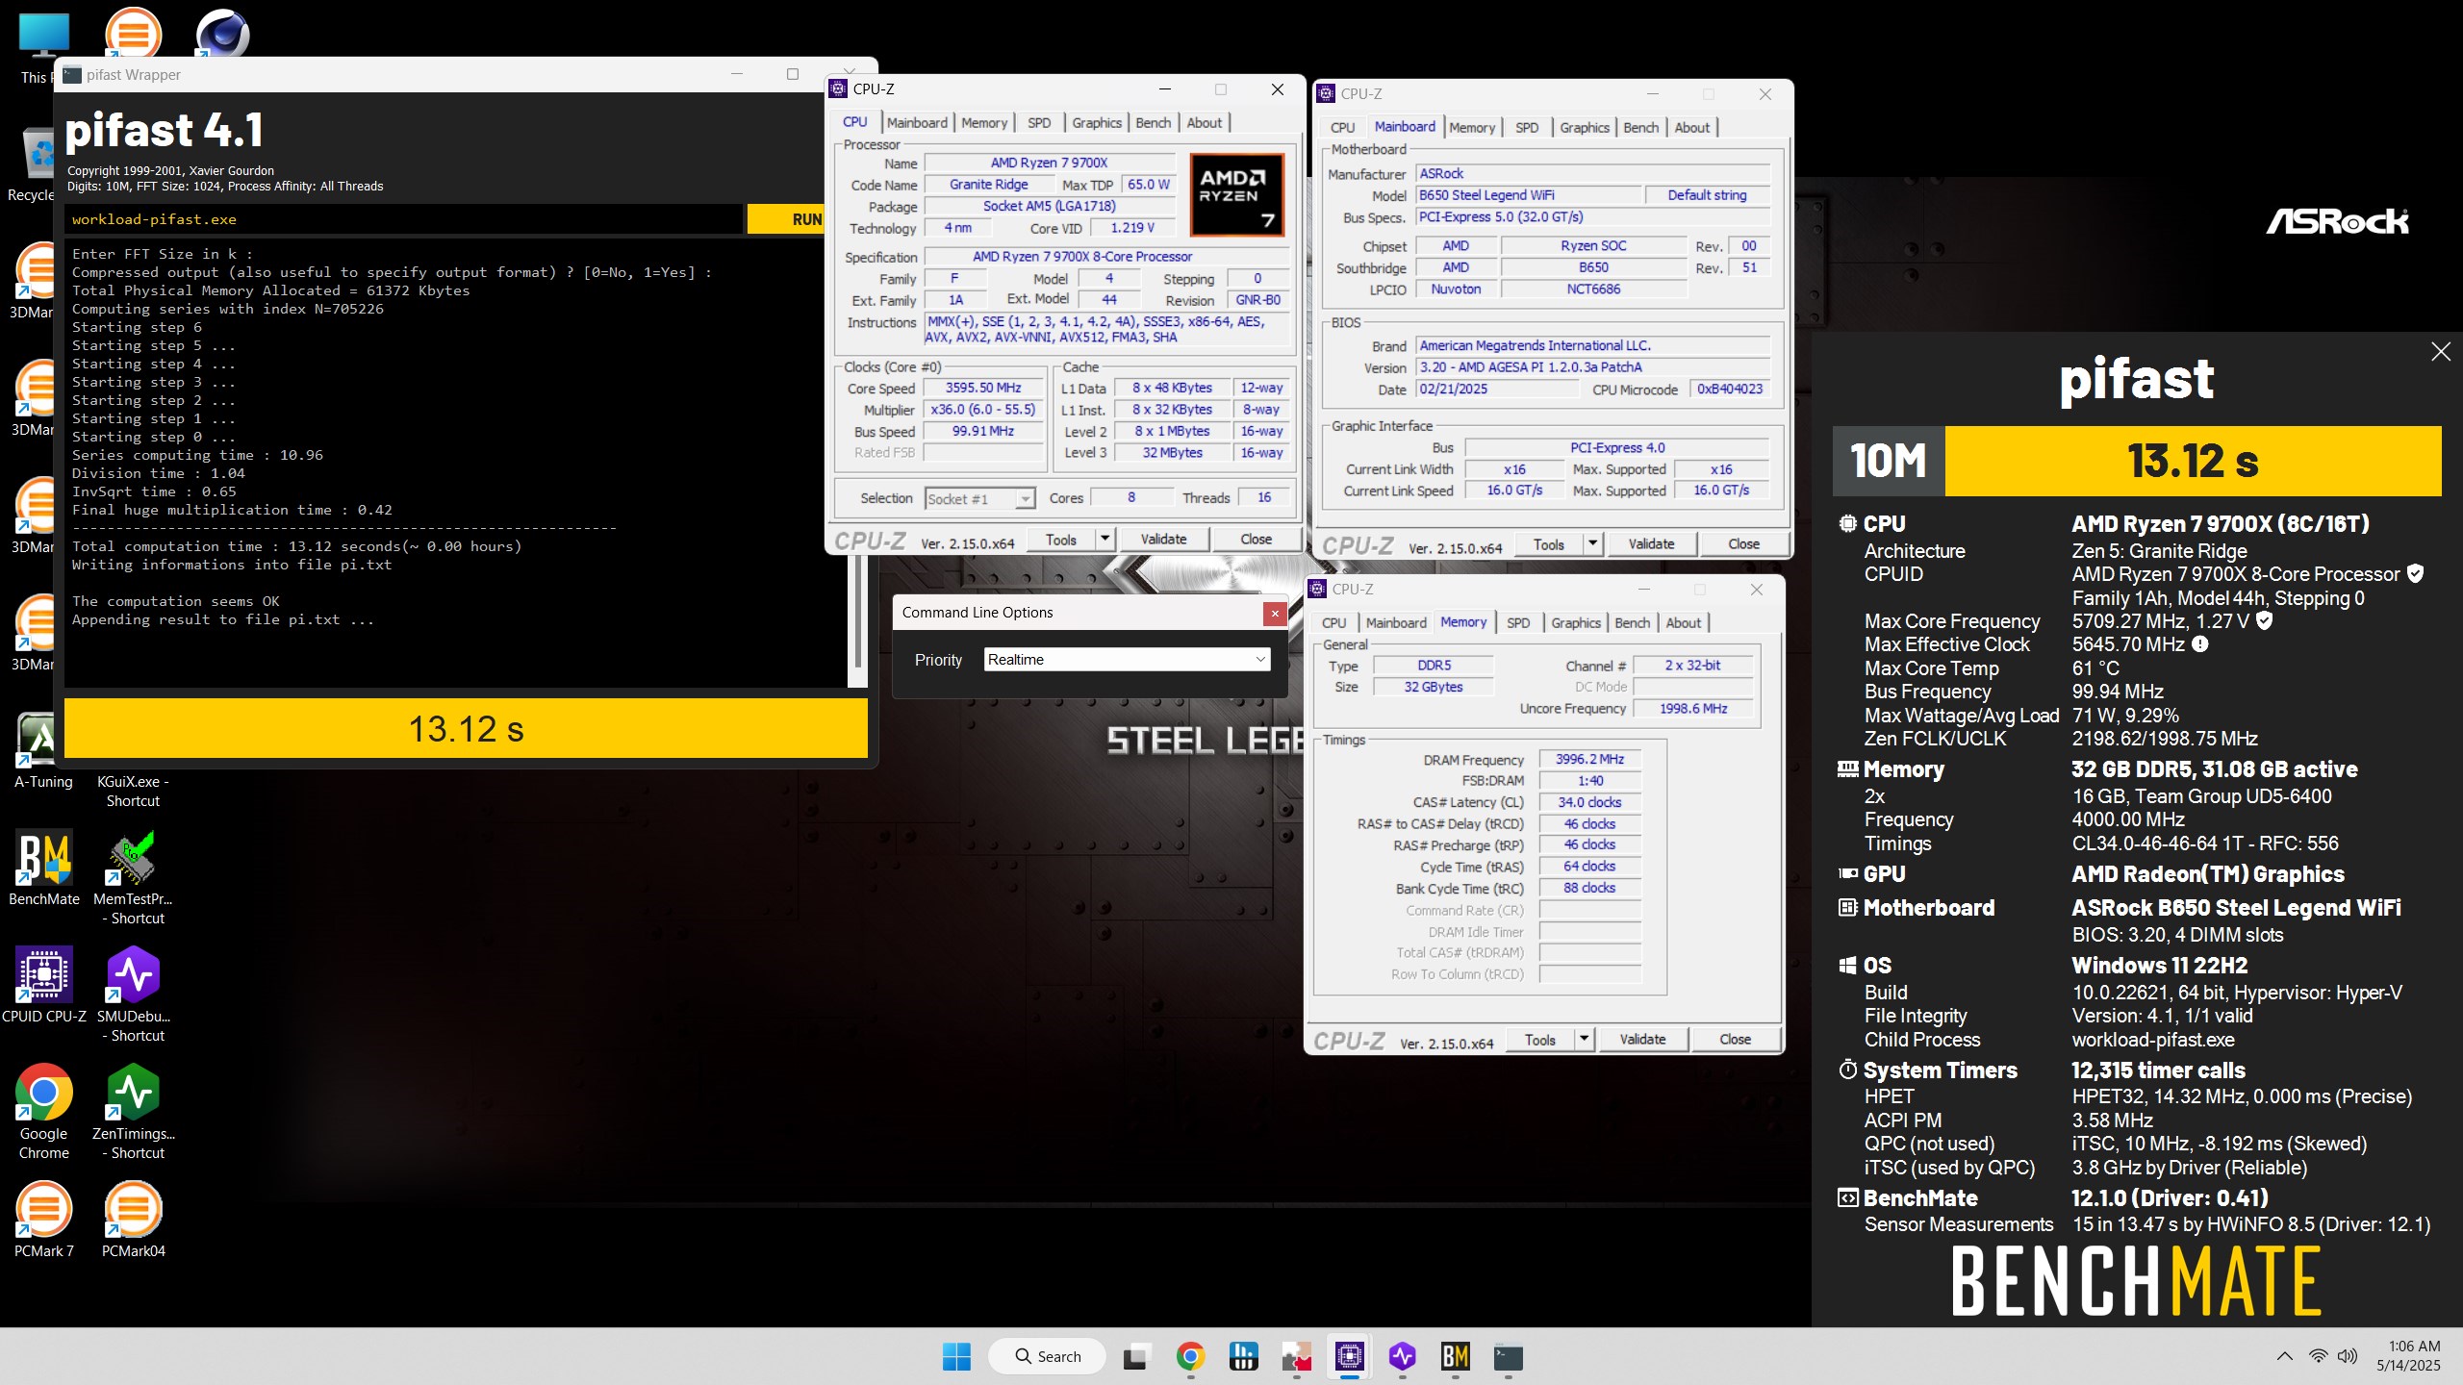Select CPU tab in Memory CPU-Z window

[1334, 623]
